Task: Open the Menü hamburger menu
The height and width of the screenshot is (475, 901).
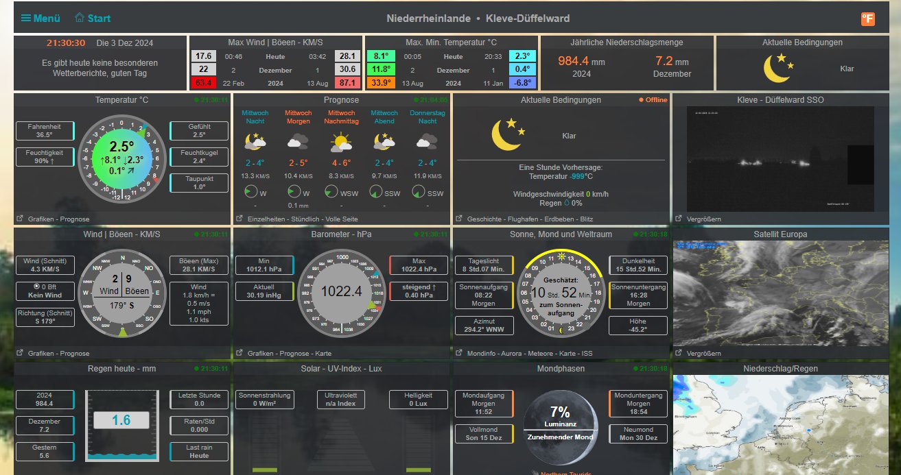Action: [40, 19]
